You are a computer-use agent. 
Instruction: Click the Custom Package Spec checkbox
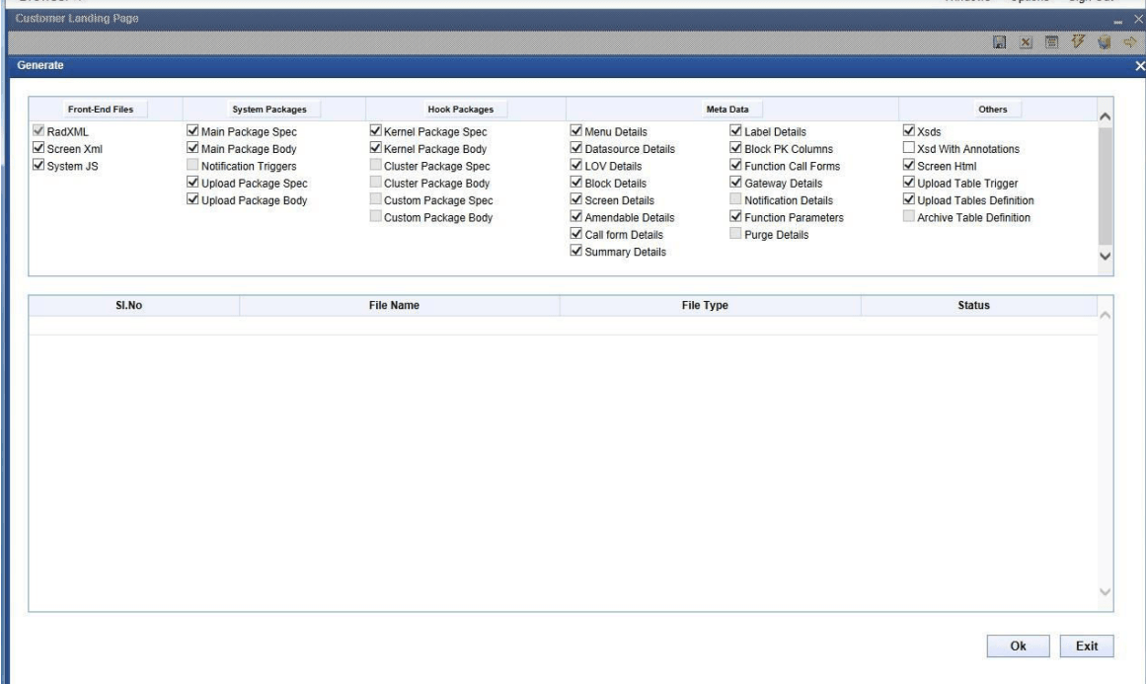376,199
